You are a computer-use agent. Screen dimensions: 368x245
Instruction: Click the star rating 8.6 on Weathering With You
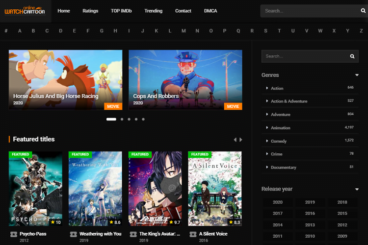(x=115, y=222)
